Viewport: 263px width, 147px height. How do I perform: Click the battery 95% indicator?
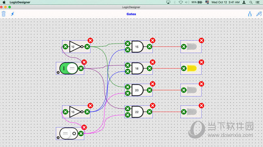tap(197, 2)
